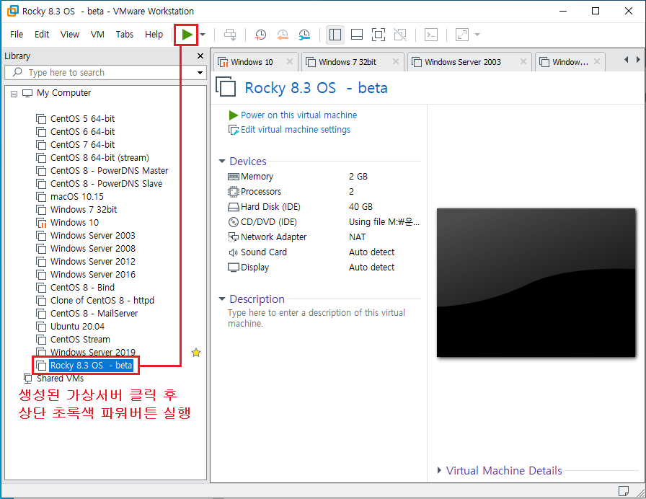Enter full screen mode icon
Image resolution: width=646 pixels, height=499 pixels.
(x=379, y=35)
